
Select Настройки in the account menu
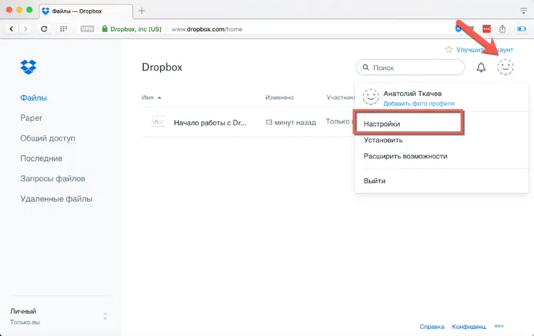point(382,124)
